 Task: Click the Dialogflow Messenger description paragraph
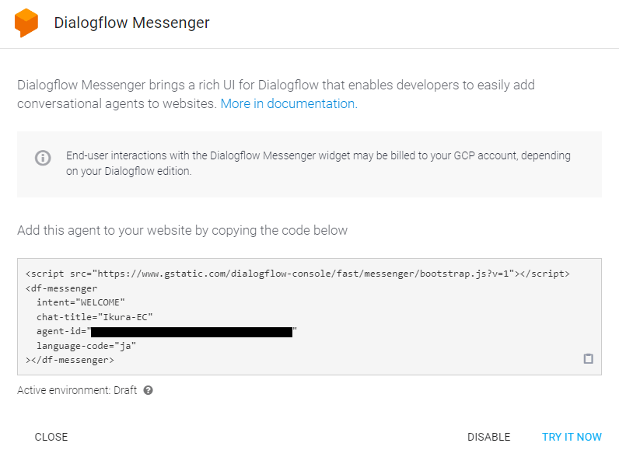click(x=276, y=94)
